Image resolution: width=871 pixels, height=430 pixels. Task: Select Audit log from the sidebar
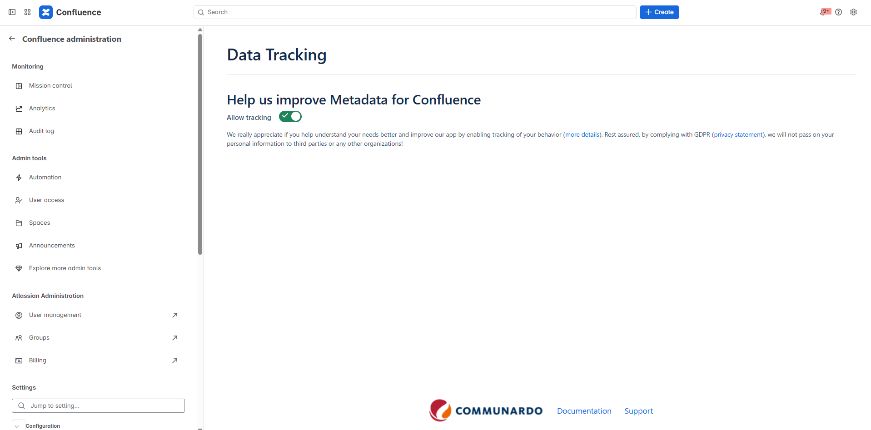pyautogui.click(x=41, y=131)
